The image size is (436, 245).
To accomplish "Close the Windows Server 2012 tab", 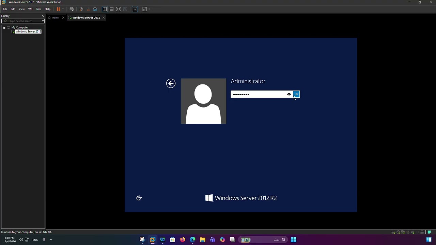I will [104, 18].
